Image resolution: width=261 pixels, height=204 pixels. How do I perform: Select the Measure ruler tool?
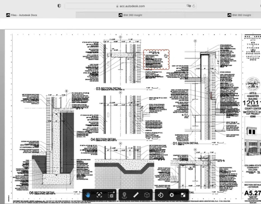pyautogui.click(x=136, y=195)
